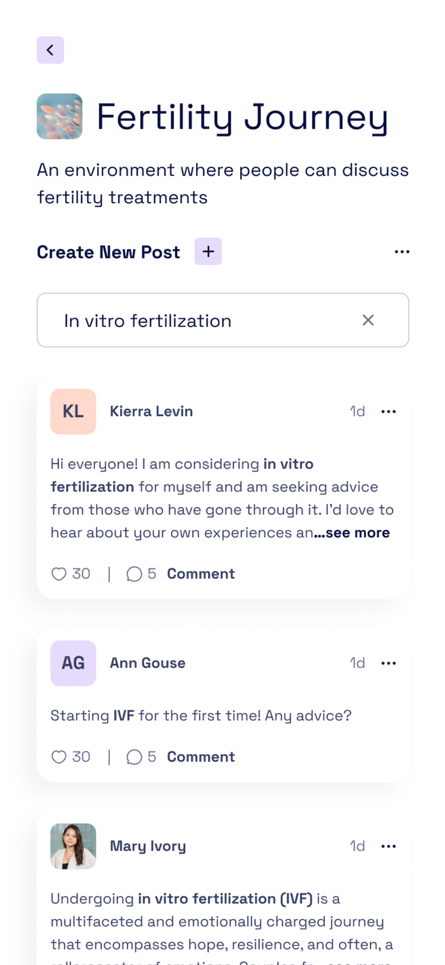Viewport: 445px width, 965px height.
Task: Click comment bubble on Ann Gouse's post
Action: (x=134, y=757)
